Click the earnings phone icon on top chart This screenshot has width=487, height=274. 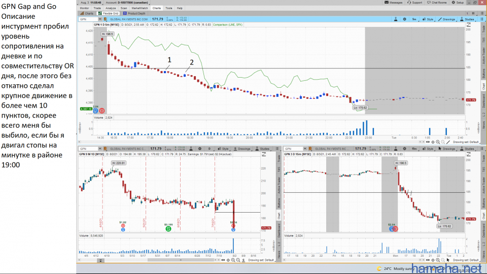102,111
